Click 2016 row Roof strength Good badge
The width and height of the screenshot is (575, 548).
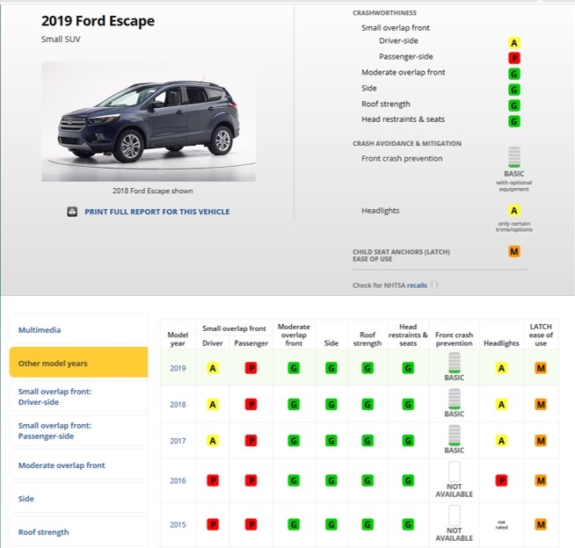click(x=368, y=480)
